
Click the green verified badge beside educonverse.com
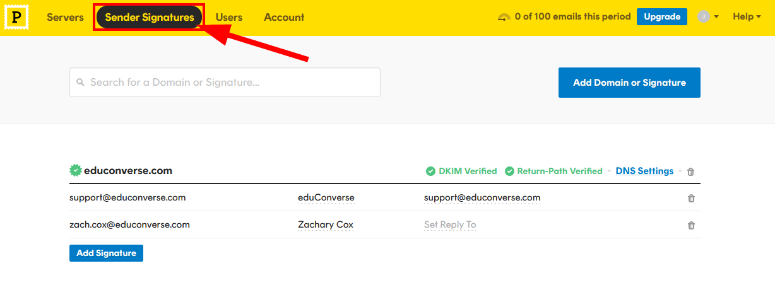76,170
